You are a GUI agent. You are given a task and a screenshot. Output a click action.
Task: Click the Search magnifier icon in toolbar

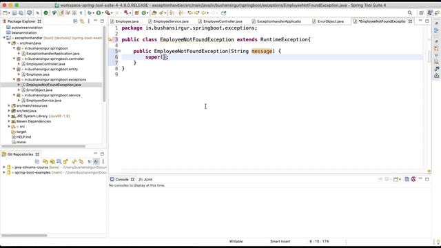pyautogui.click(x=410, y=13)
